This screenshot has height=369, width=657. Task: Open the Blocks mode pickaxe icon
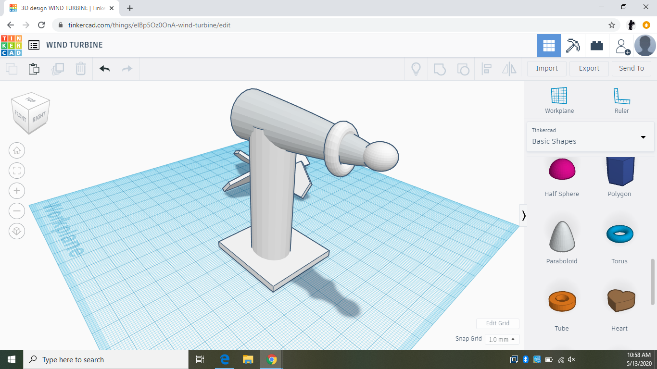click(x=572, y=46)
